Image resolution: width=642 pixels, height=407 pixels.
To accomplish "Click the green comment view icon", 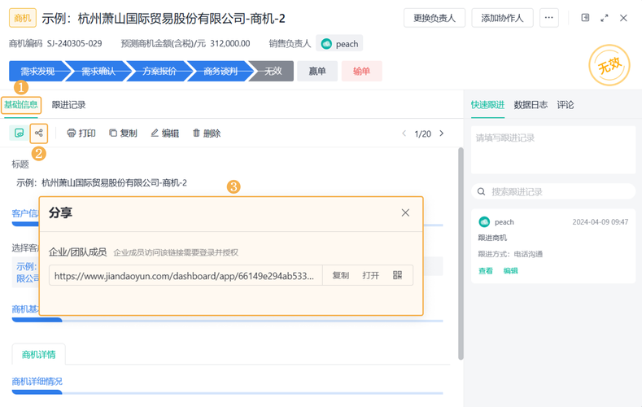I will pyautogui.click(x=19, y=133).
